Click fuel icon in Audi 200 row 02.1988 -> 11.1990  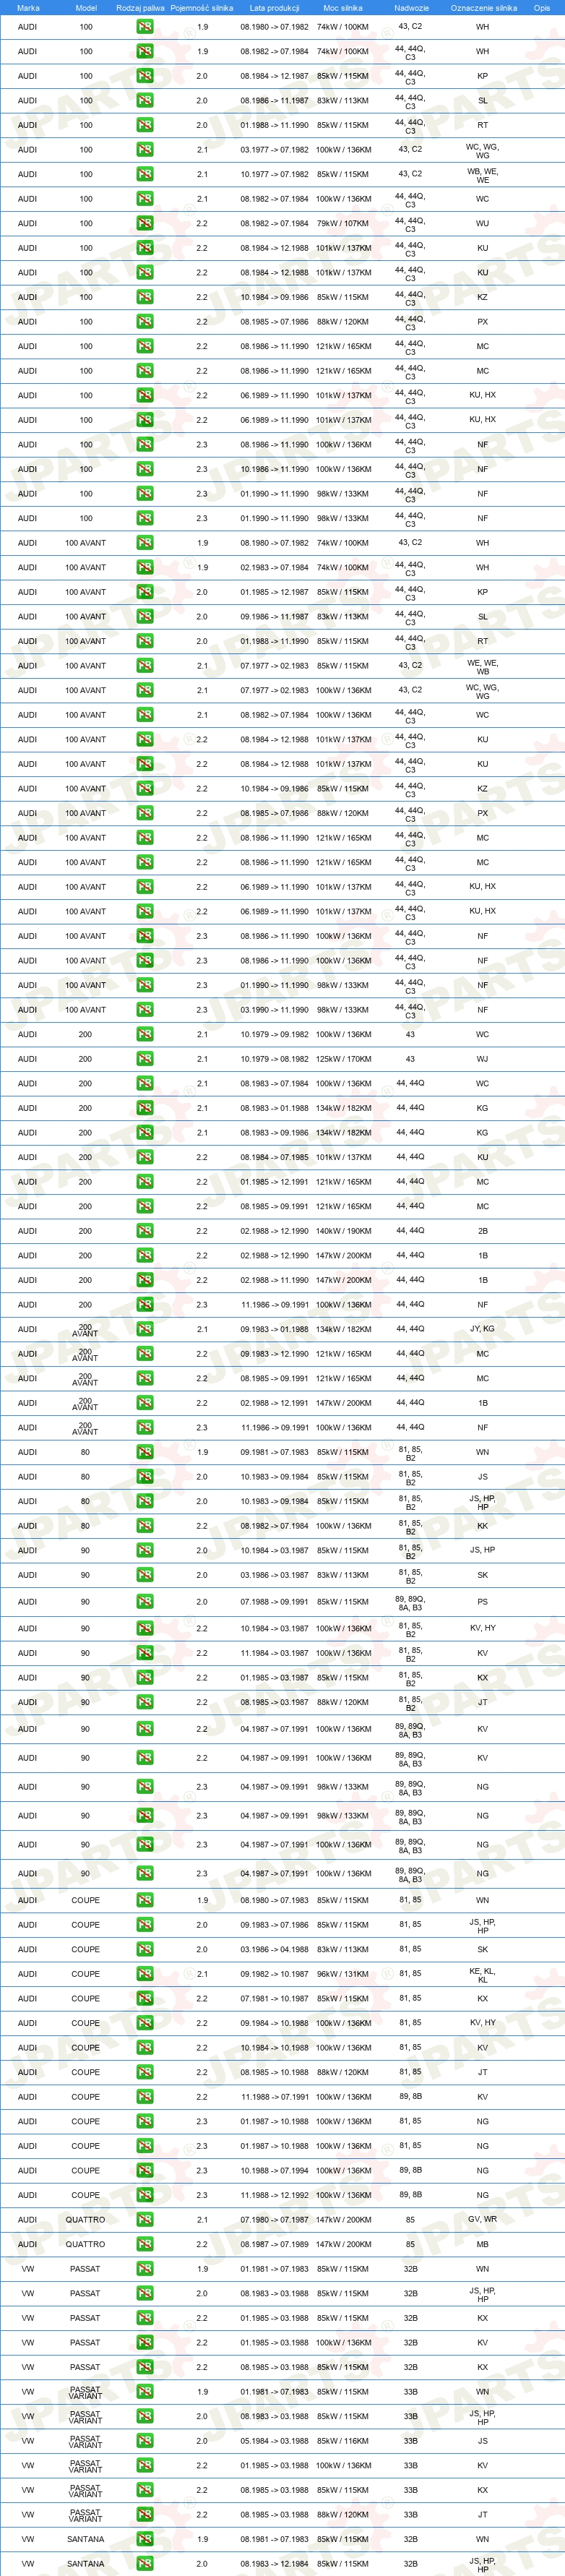145,1280
